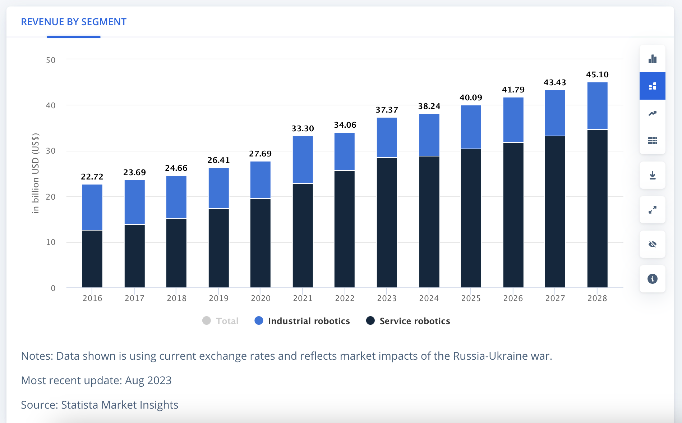Click the 2018 bar's service robotics segment
Image resolution: width=682 pixels, height=423 pixels.
176,253
